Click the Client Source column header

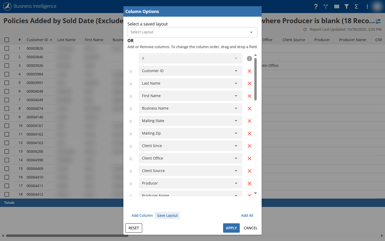[x=294, y=40]
